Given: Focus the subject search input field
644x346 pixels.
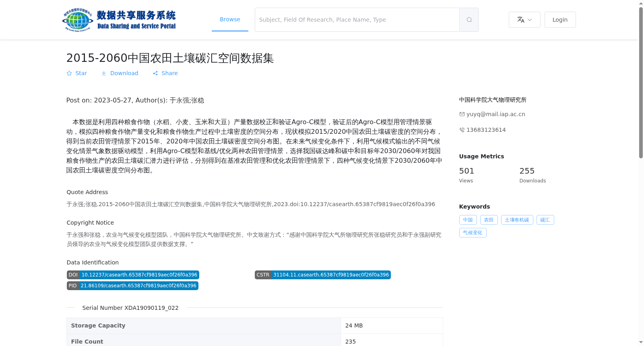Looking at the screenshot, I should pos(357,20).
